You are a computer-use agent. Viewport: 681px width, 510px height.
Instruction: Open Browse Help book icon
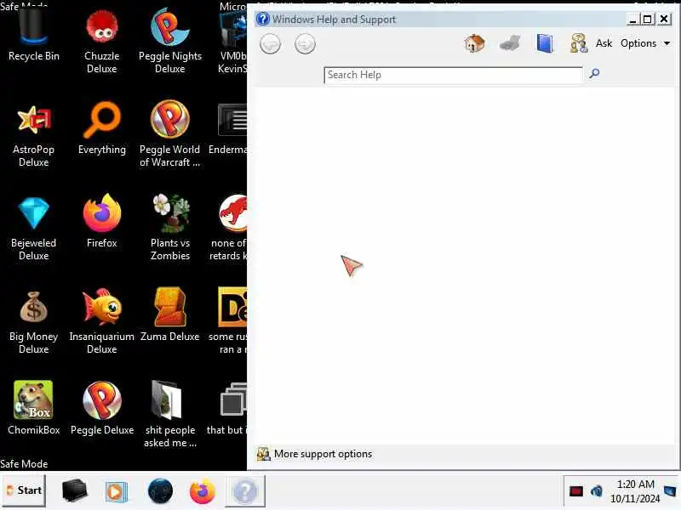545,43
